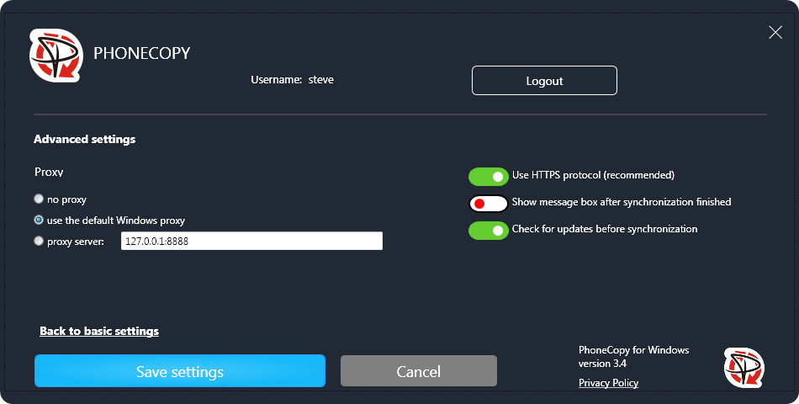
Task: Click the 'Advanced settings' heading
Action: (85, 139)
